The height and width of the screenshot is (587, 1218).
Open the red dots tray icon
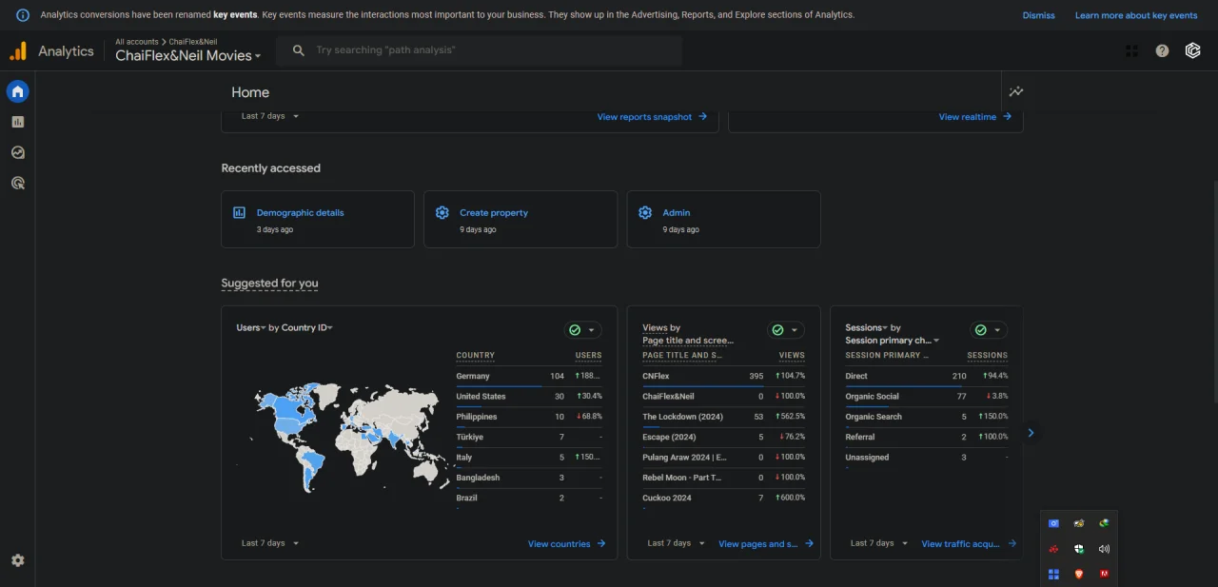point(1053,549)
